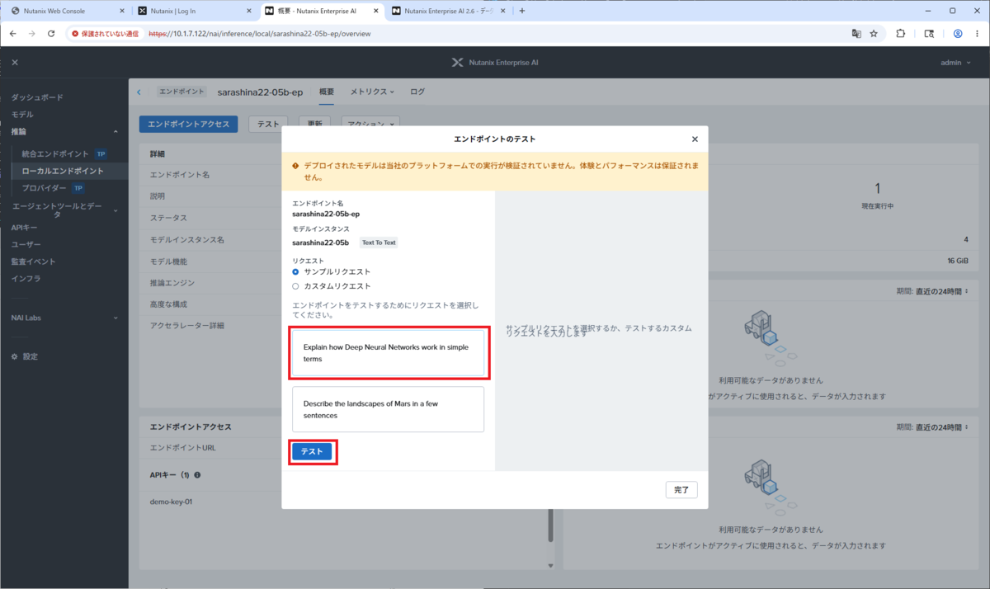Open 統合エンドポイント in the sidebar
The image size is (990, 589).
coord(55,154)
